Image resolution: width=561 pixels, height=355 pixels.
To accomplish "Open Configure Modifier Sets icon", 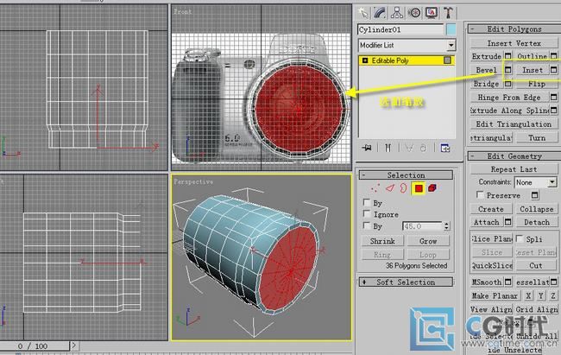I will pos(445,148).
